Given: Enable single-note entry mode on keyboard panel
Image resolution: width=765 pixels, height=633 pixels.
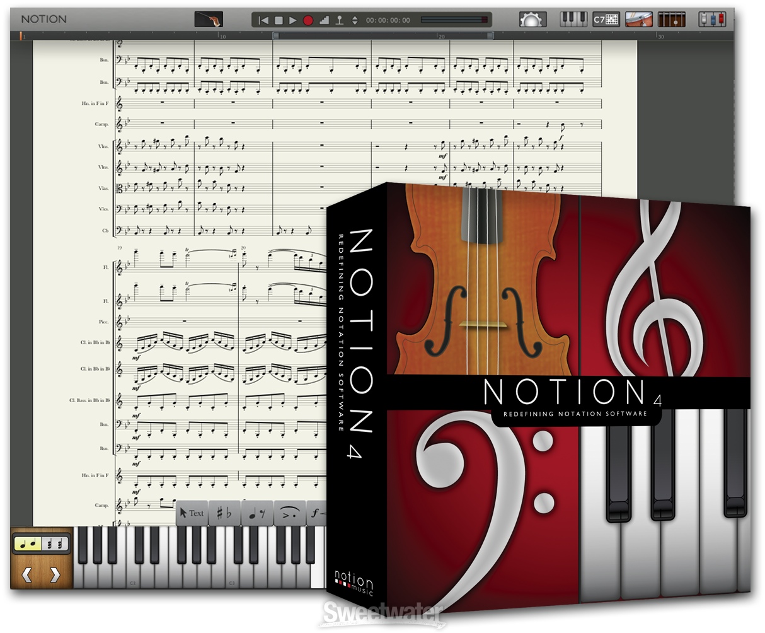Looking at the screenshot, I should [x=29, y=543].
